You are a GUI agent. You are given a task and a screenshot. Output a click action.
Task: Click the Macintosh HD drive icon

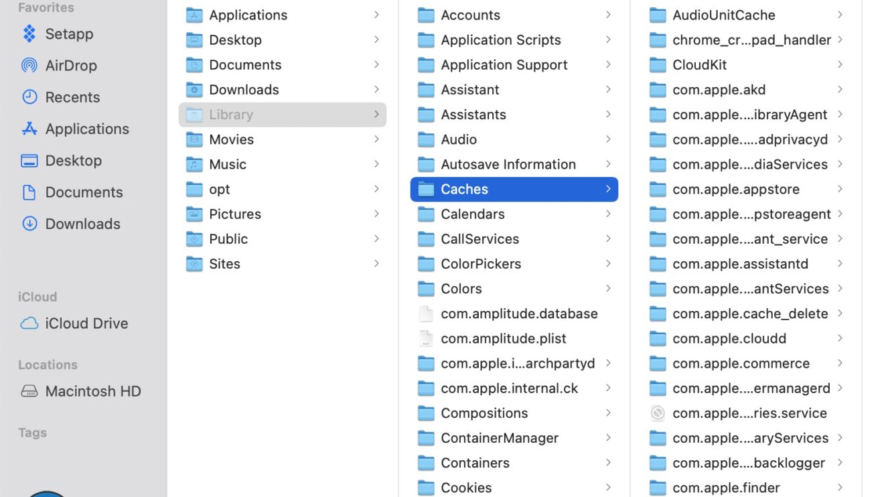pyautogui.click(x=29, y=391)
